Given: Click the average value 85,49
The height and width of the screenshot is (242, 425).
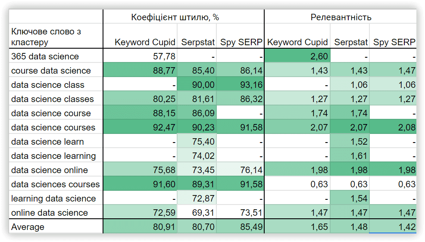Looking at the screenshot, I should coord(240,226).
